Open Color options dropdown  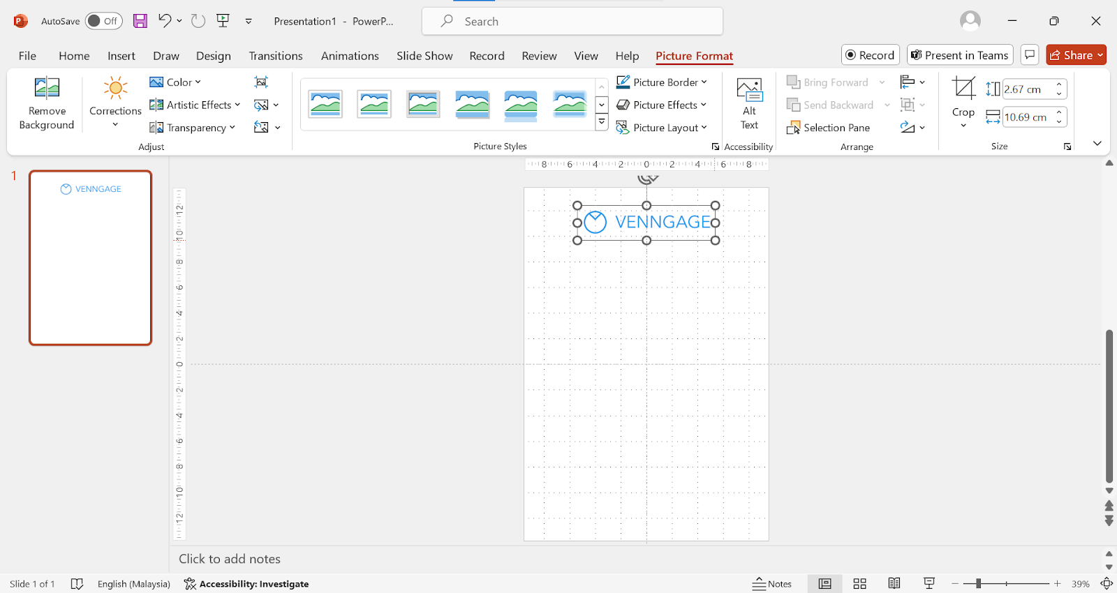coord(175,82)
